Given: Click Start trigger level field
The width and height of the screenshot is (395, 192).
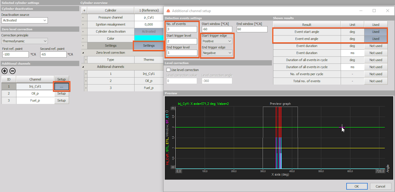Looking at the screenshot, I should tap(182, 41).
